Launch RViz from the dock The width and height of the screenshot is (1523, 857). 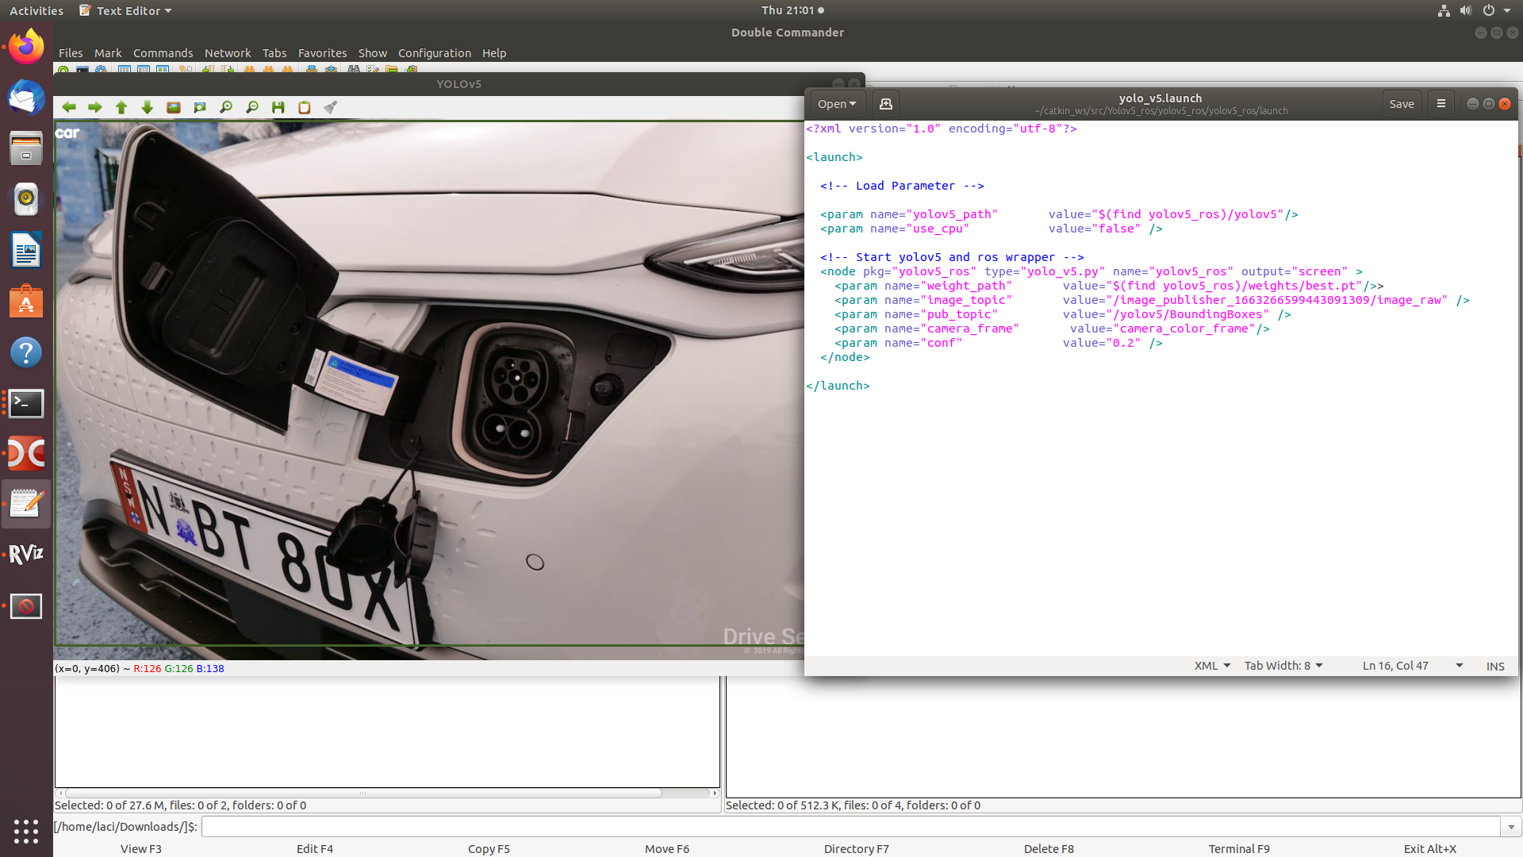pos(26,555)
